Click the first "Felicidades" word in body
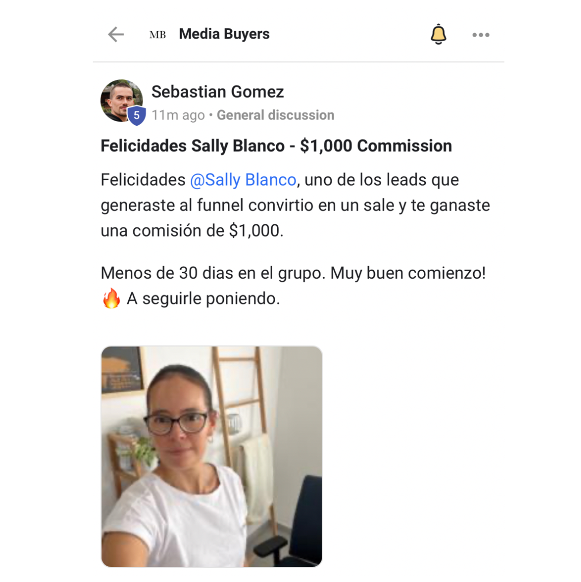Screen dimensions: 581x582 143,180
